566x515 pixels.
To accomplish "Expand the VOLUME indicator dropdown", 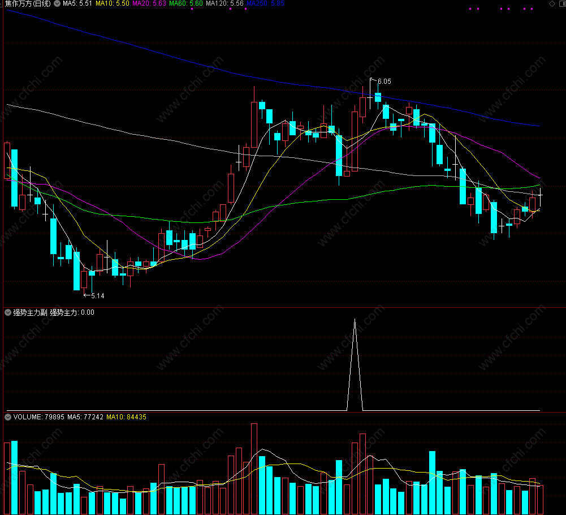I will click(8, 417).
